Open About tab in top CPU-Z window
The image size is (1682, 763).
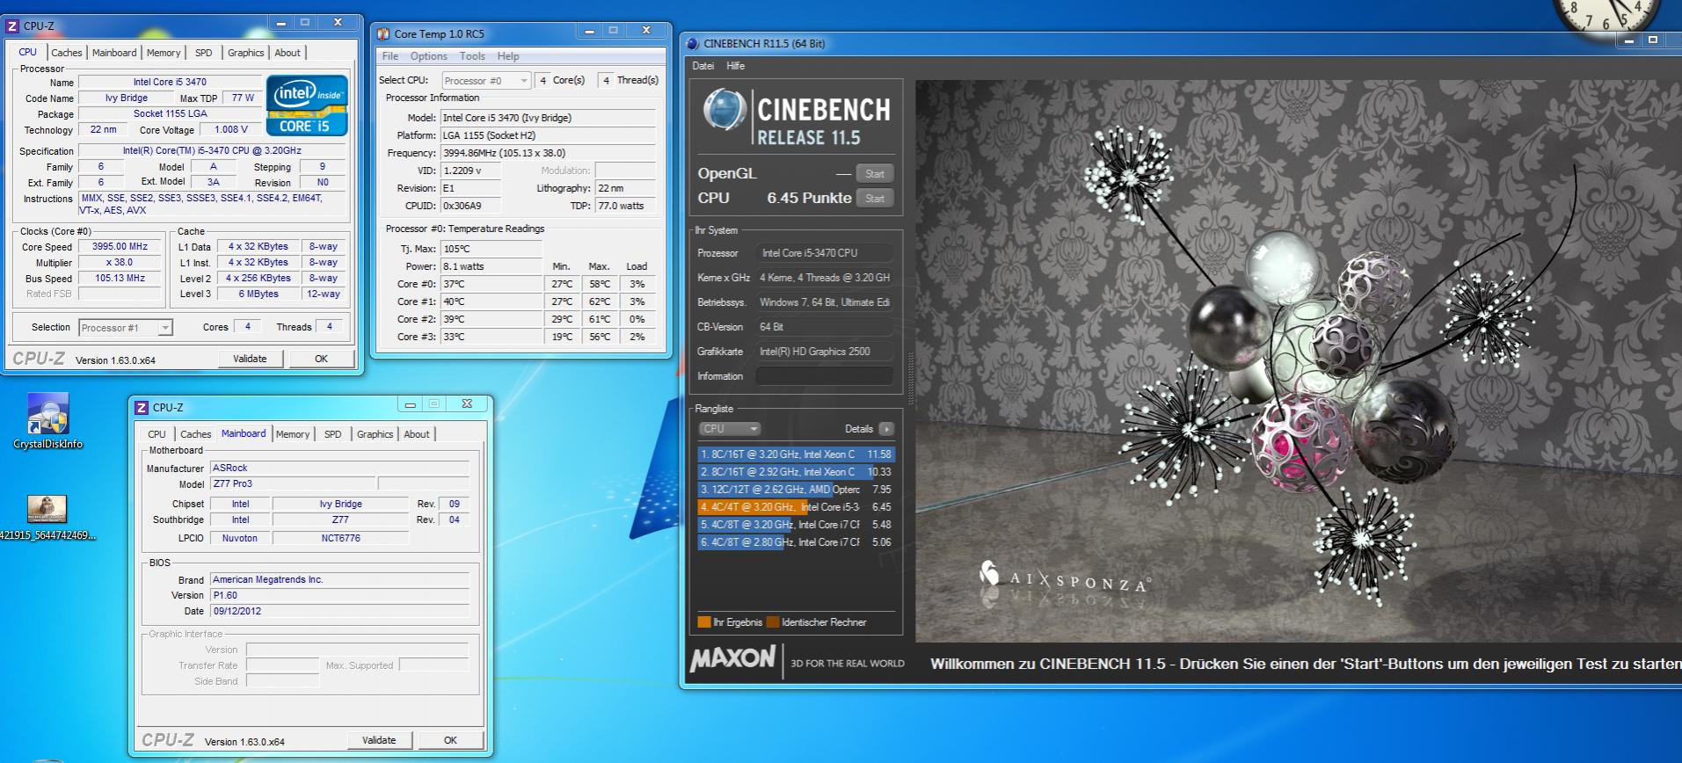point(288,53)
